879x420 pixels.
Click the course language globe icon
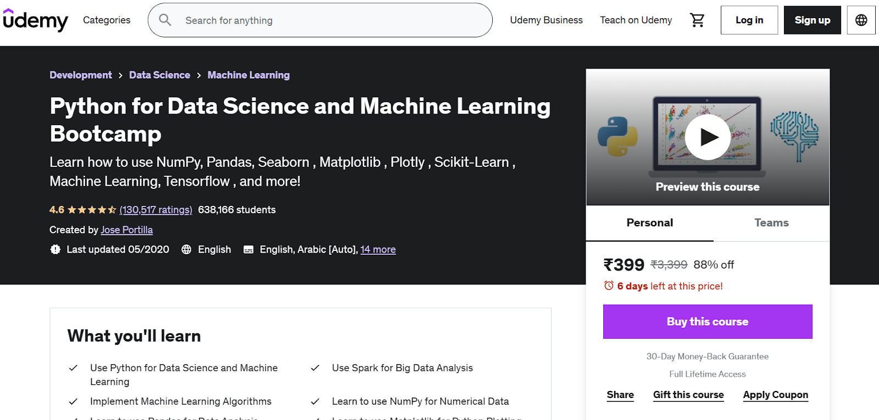[x=186, y=250]
